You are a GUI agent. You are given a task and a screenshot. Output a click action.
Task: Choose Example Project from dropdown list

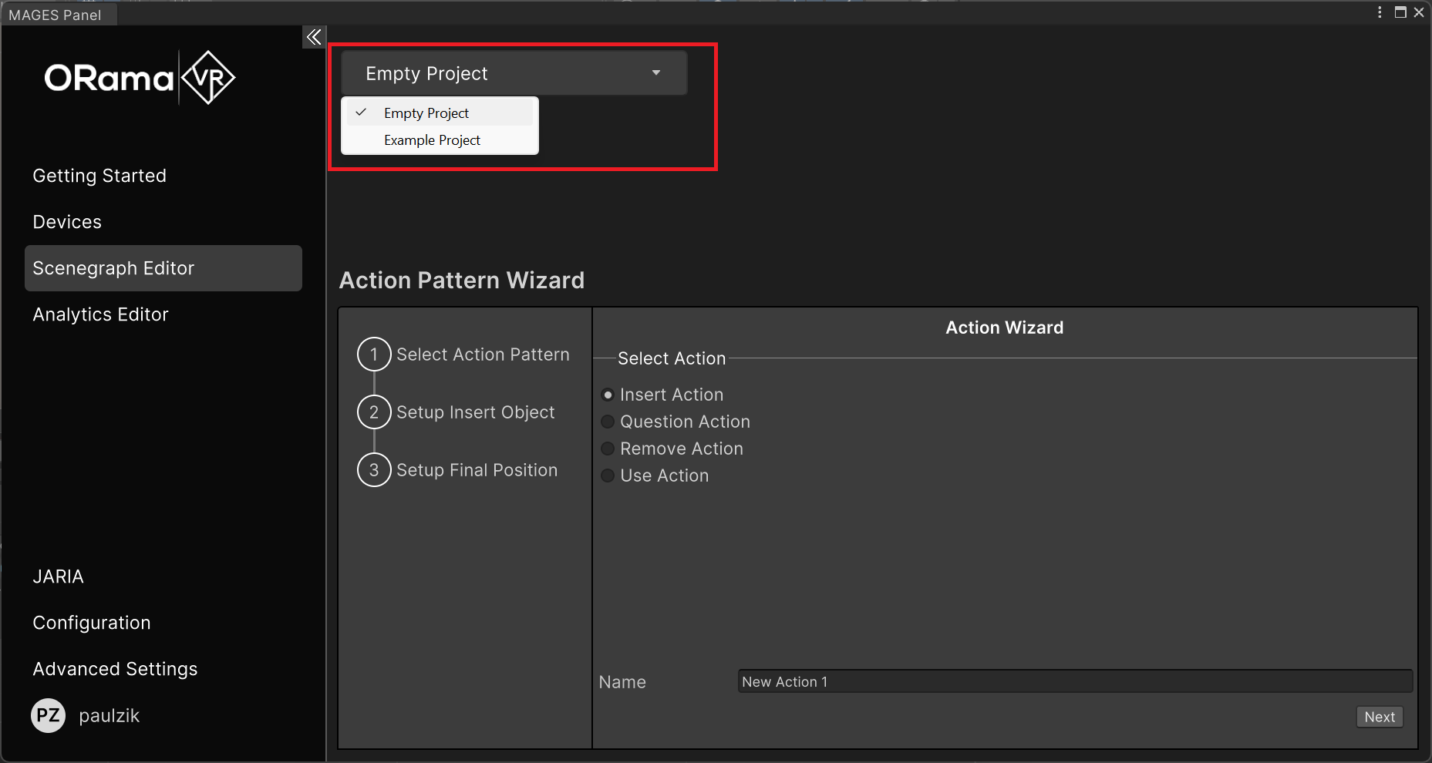click(432, 140)
